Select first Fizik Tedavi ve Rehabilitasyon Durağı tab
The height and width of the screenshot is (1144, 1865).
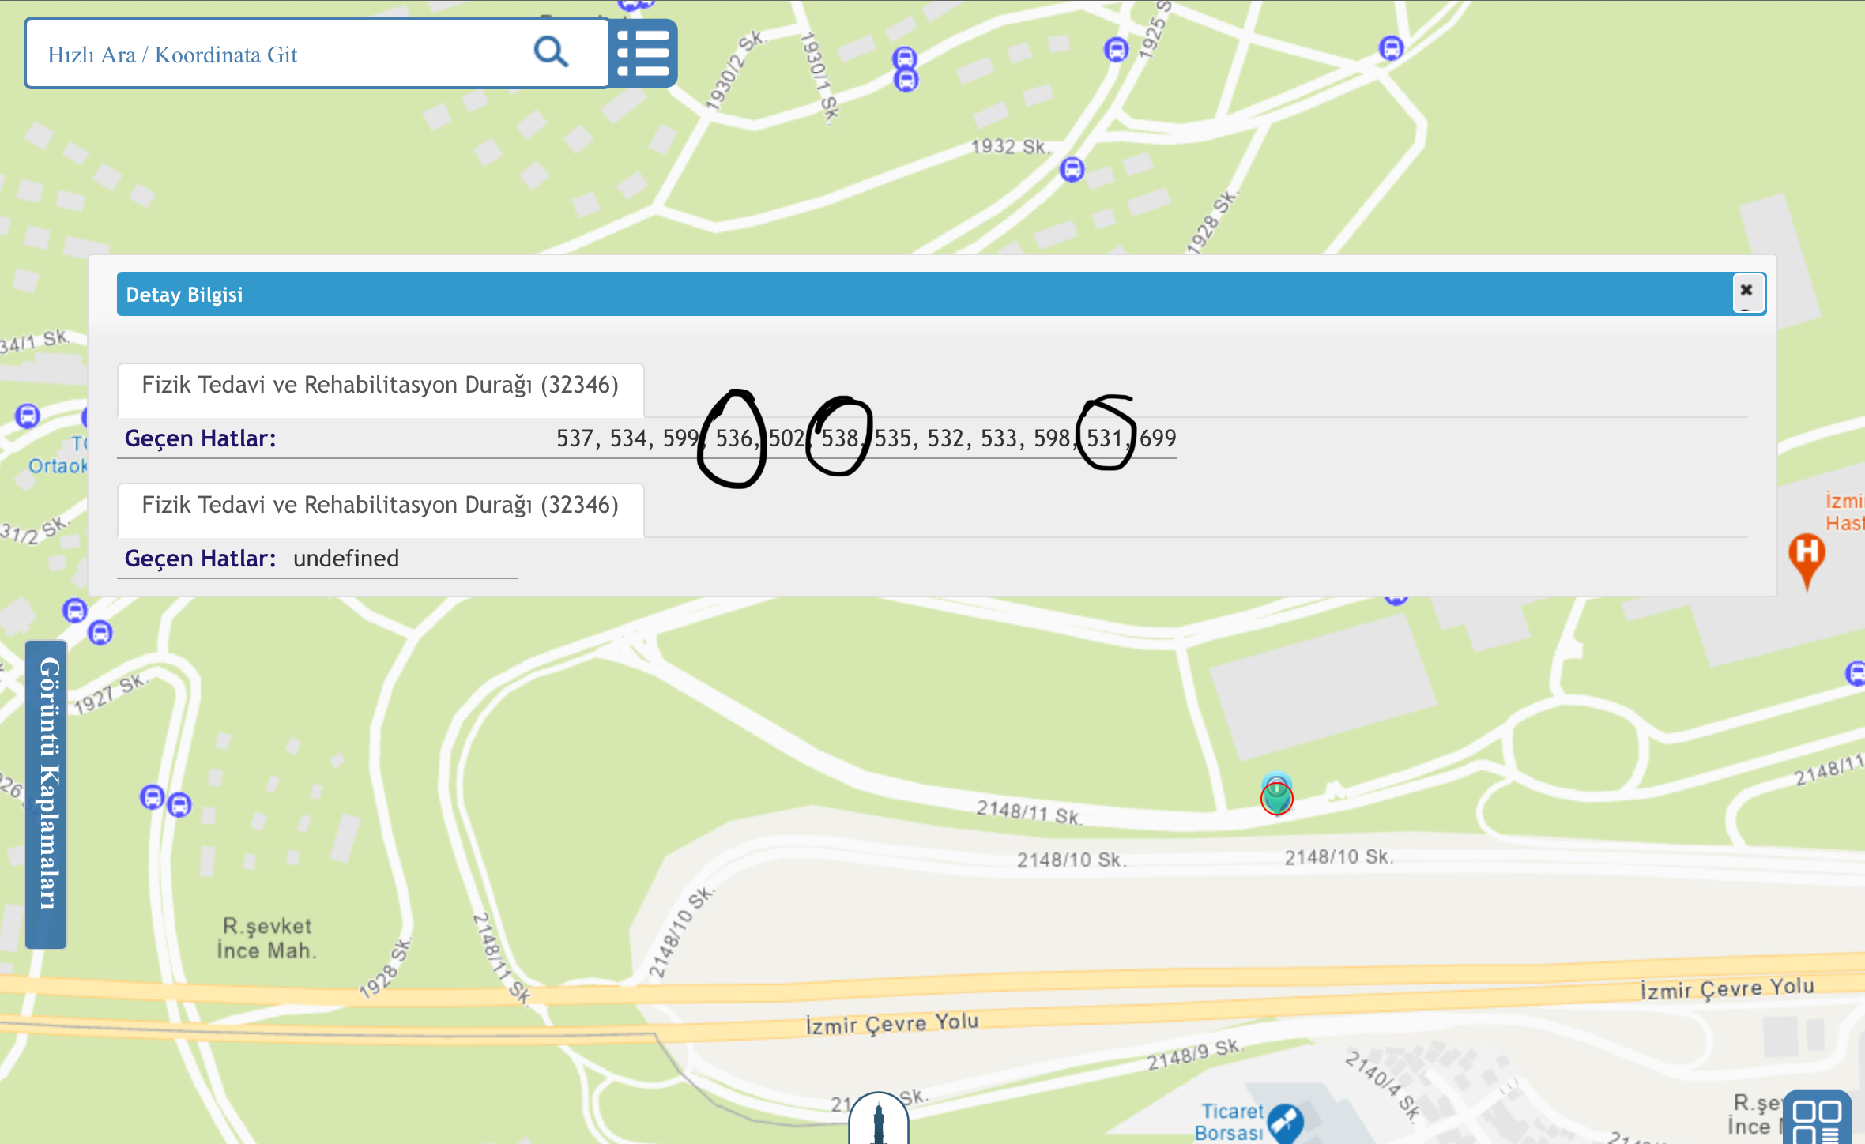point(380,386)
